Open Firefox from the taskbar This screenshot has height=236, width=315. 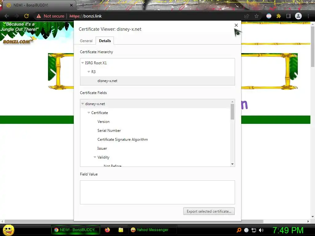click(107, 230)
